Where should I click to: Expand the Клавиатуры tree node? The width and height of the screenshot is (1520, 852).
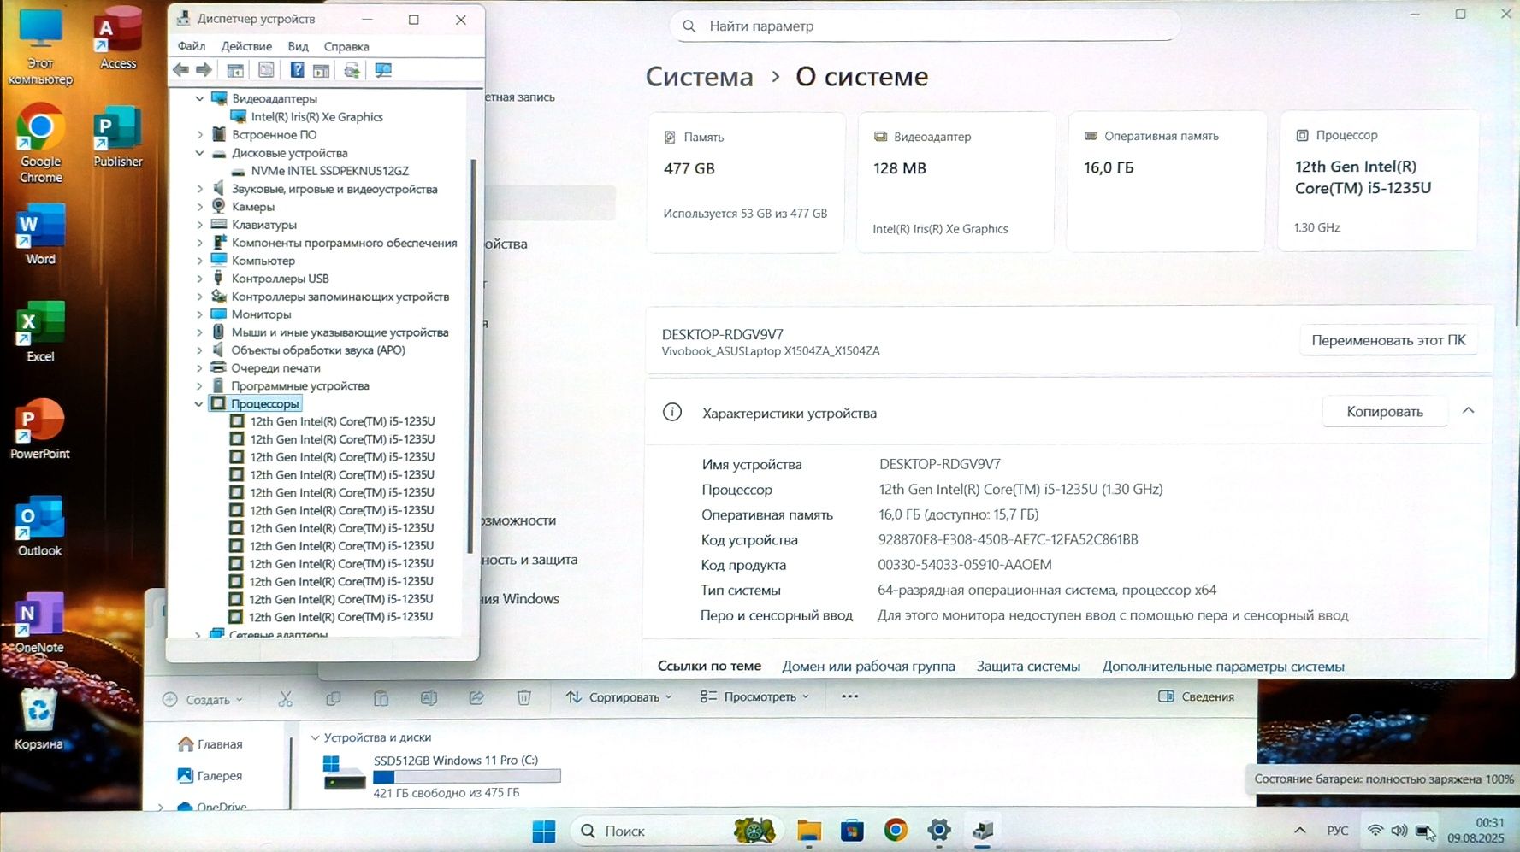(x=200, y=225)
